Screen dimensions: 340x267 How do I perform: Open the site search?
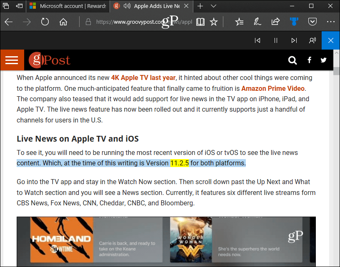tap(292, 60)
